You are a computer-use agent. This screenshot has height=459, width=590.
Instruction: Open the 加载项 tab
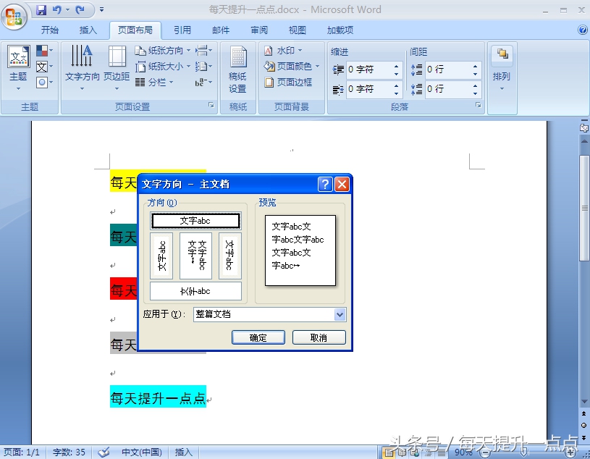(340, 30)
